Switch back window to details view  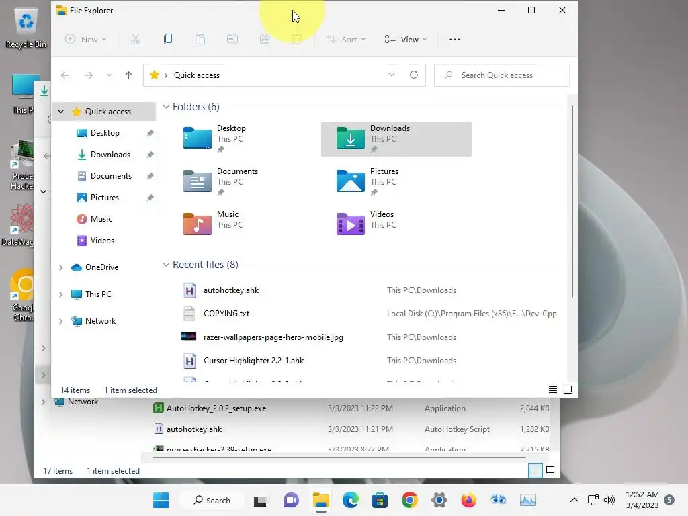[x=535, y=471]
